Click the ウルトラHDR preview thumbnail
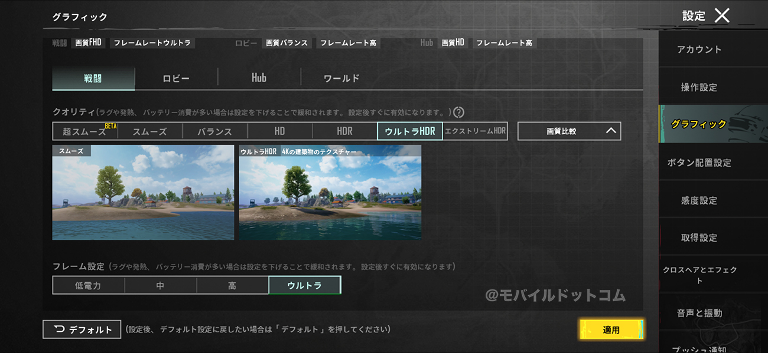 pyautogui.click(x=330, y=192)
